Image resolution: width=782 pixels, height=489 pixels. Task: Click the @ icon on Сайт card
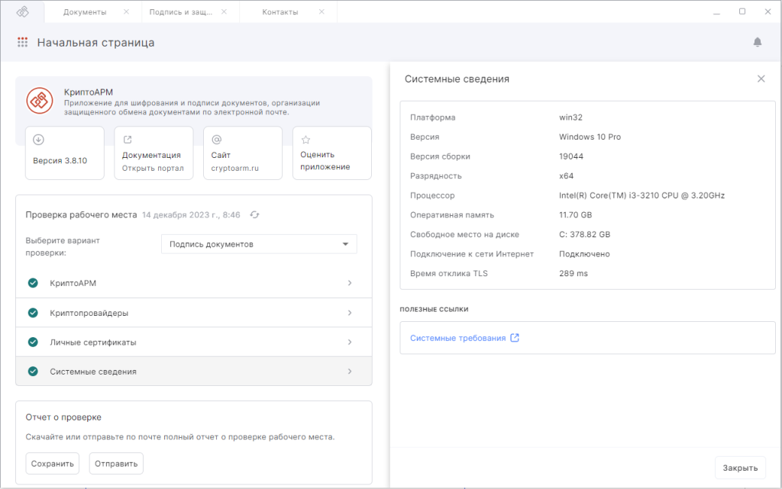(x=216, y=140)
